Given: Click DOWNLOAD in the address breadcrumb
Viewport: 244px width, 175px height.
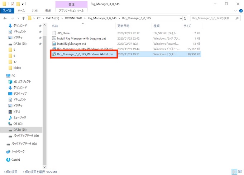Looking at the screenshot, I should point(73,18).
